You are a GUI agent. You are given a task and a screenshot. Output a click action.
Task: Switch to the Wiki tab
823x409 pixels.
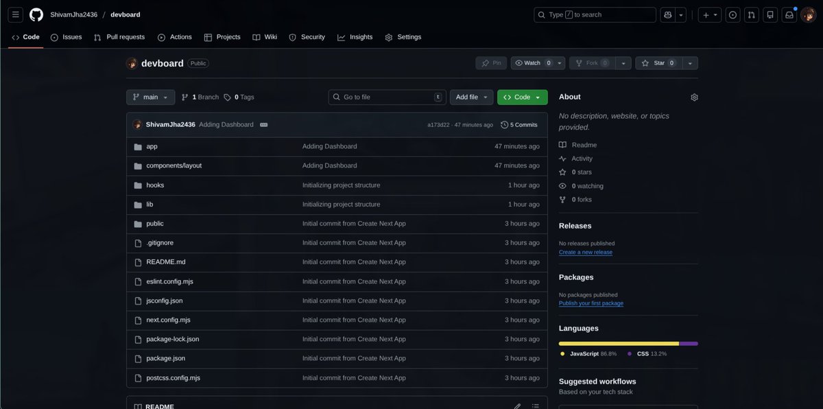pos(265,37)
